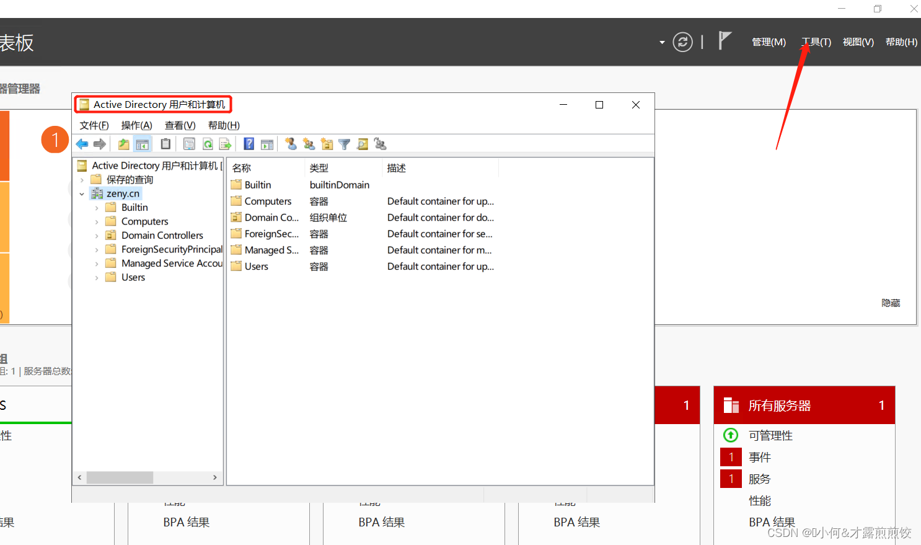Image resolution: width=921 pixels, height=545 pixels.
Task: Select Users row in list pane
Action: (363, 267)
